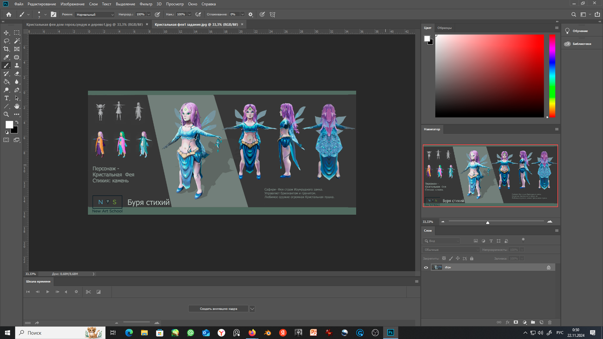Switch to the Образцы tab

click(444, 28)
